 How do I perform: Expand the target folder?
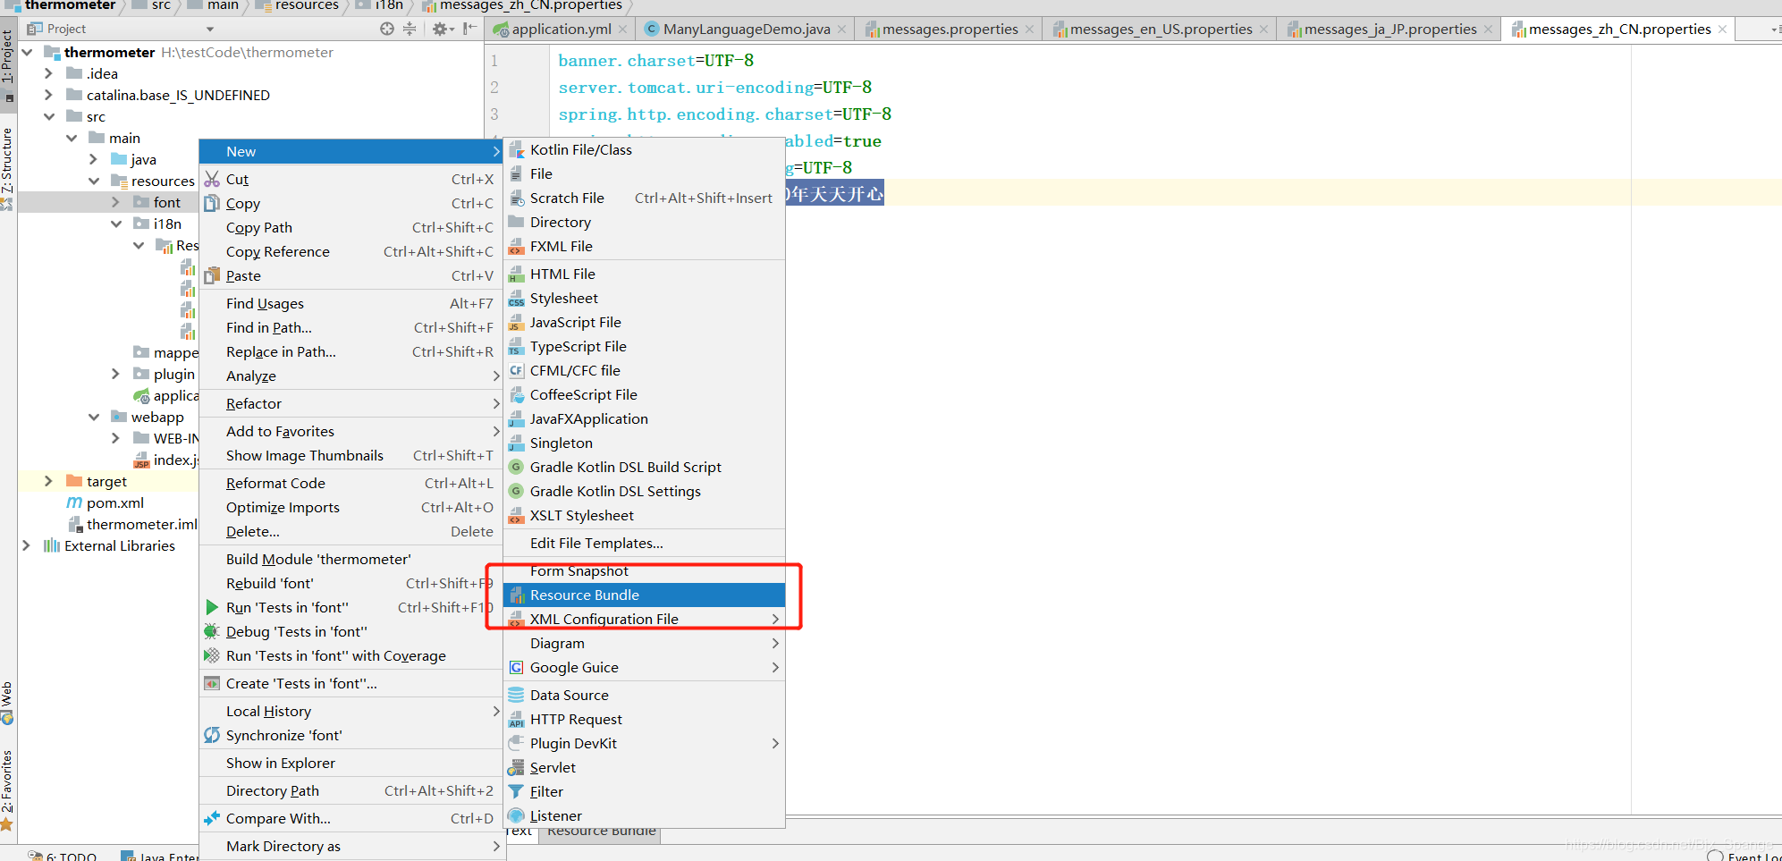click(x=49, y=481)
